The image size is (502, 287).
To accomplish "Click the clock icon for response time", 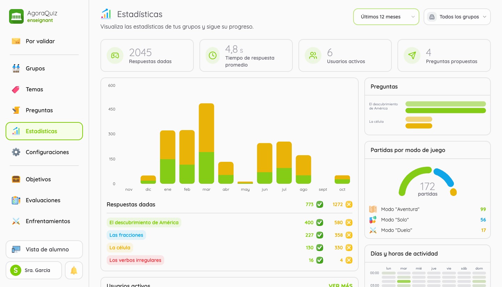I will coord(213,55).
